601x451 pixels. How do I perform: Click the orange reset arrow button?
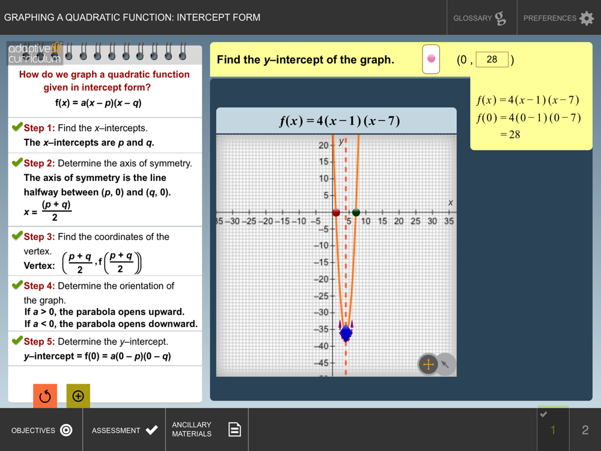45,396
